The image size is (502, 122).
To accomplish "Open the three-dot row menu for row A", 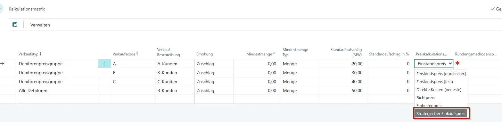I will pos(104,64).
